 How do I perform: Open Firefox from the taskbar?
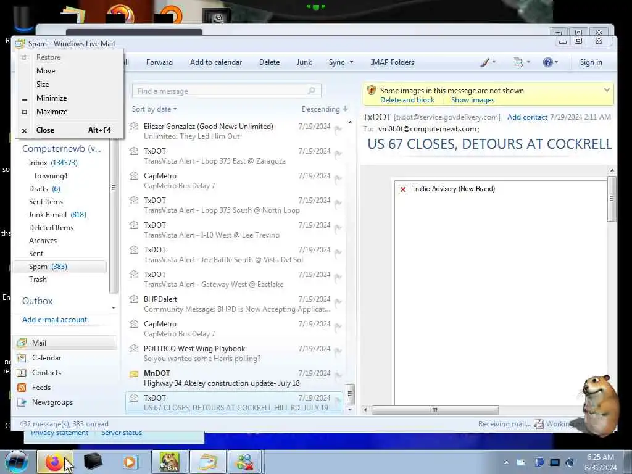[55, 462]
